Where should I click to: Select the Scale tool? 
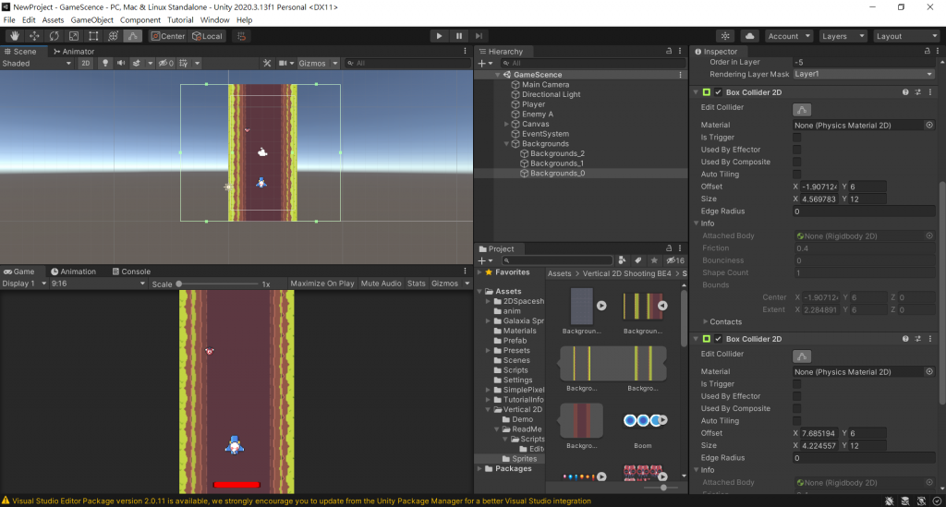tap(74, 36)
